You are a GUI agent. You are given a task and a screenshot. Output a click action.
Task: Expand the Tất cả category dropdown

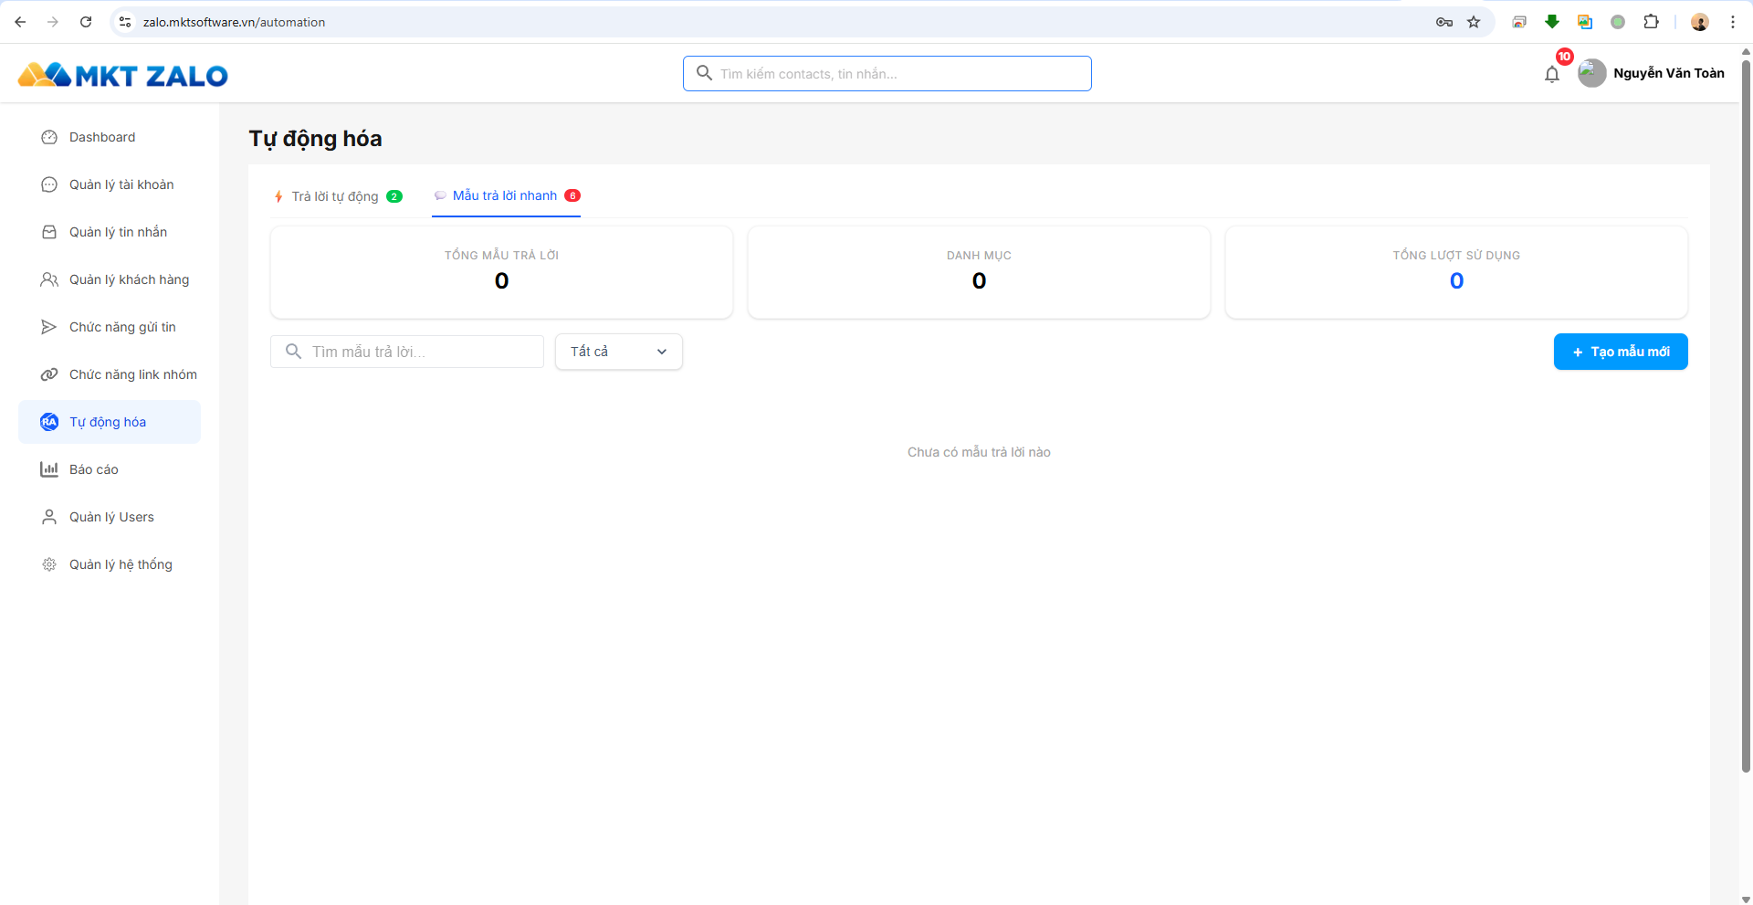(x=619, y=352)
